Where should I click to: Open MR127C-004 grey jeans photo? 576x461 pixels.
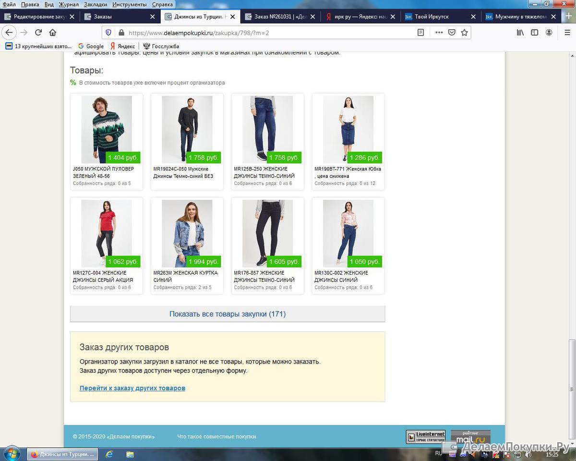(x=107, y=233)
